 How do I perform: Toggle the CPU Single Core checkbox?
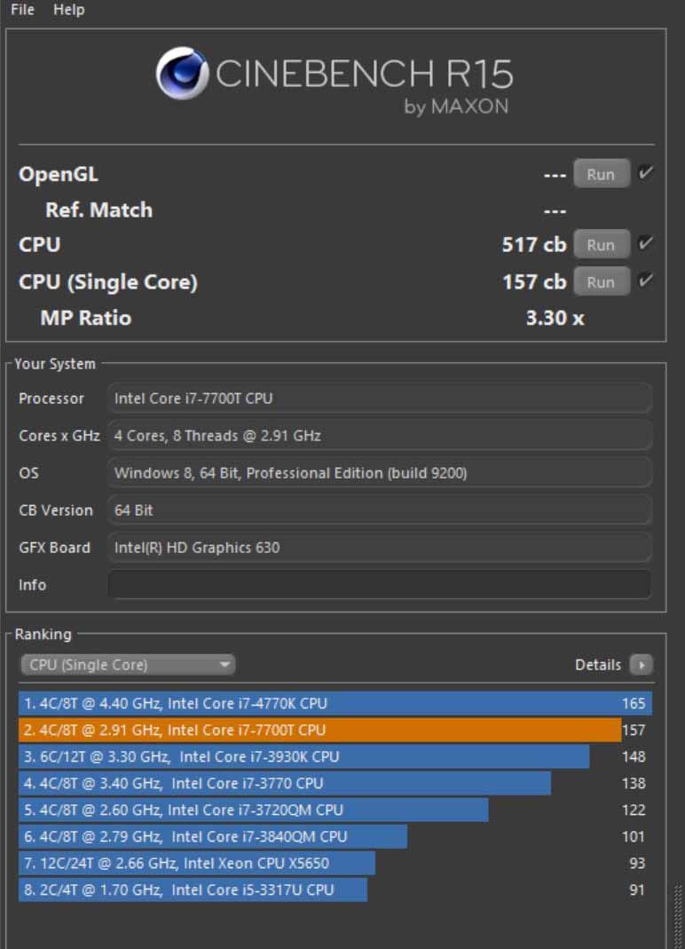click(x=646, y=281)
